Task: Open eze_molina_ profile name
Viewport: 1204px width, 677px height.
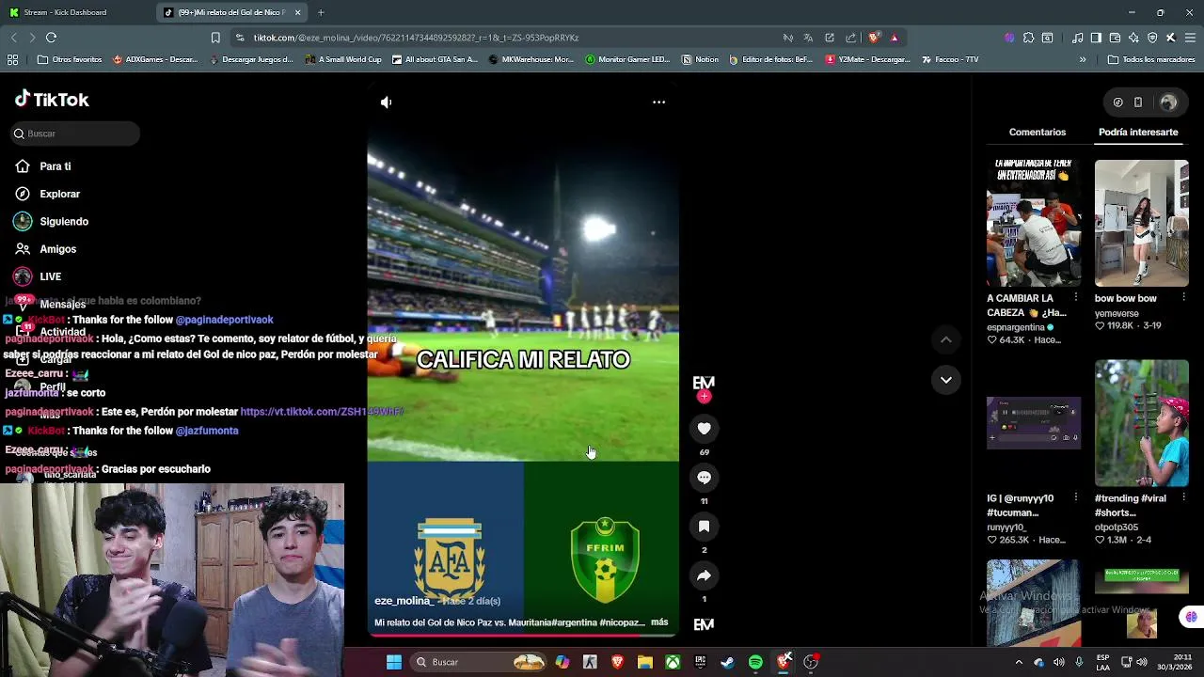Action: click(404, 601)
